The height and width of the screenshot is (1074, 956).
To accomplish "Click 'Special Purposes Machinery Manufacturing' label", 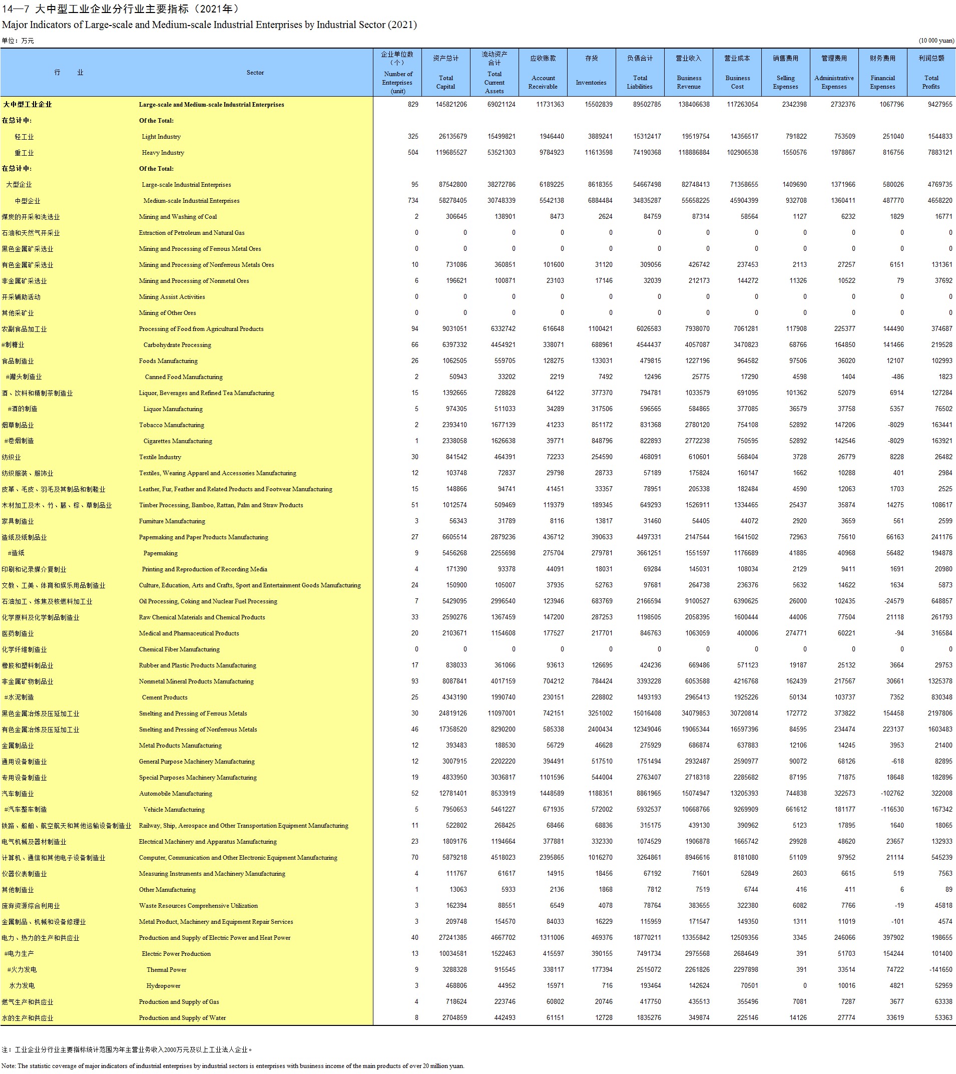I will tap(198, 778).
